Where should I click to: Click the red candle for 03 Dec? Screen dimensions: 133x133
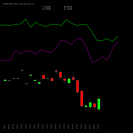(x=94, y=105)
